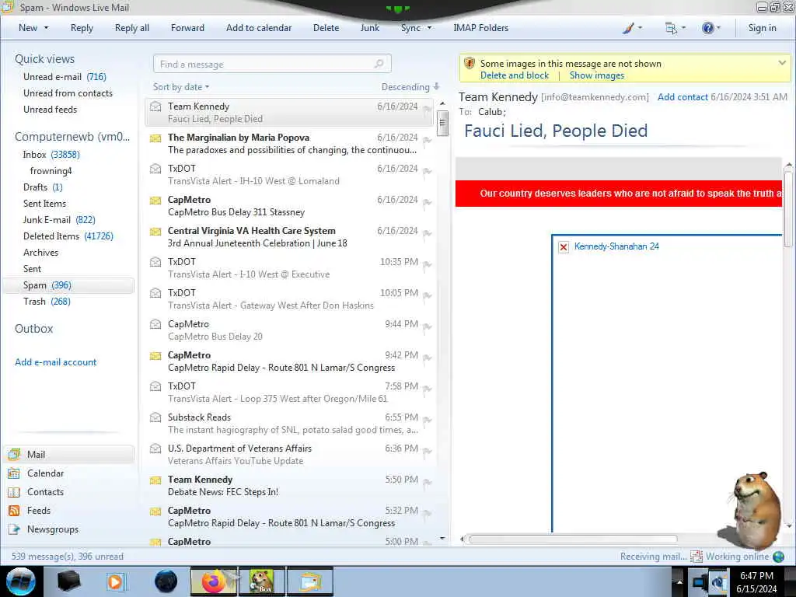Click the search magnifier icon
The image size is (796, 597).
click(379, 64)
